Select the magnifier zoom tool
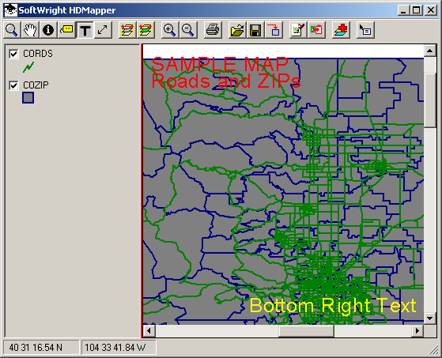This screenshot has height=358, width=442. (12, 30)
